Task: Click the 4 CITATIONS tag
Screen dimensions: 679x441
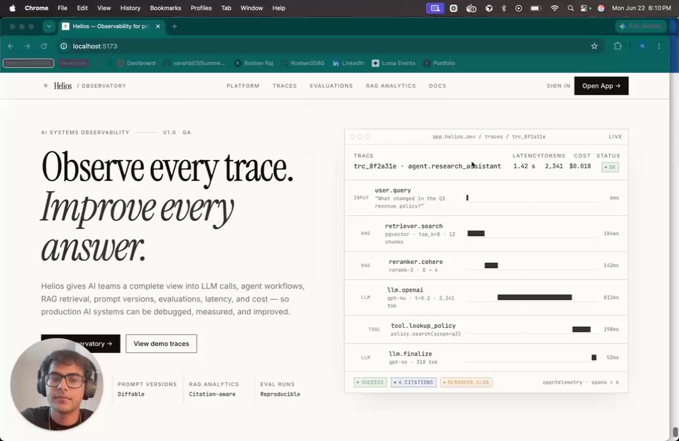Action: click(x=413, y=382)
